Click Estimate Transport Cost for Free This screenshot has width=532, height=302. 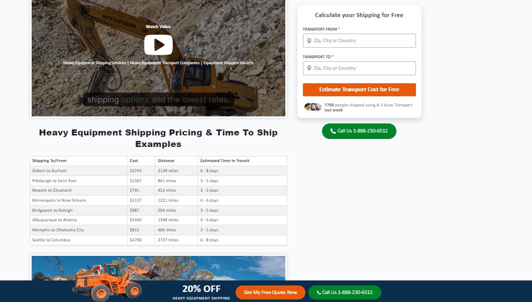[359, 90]
